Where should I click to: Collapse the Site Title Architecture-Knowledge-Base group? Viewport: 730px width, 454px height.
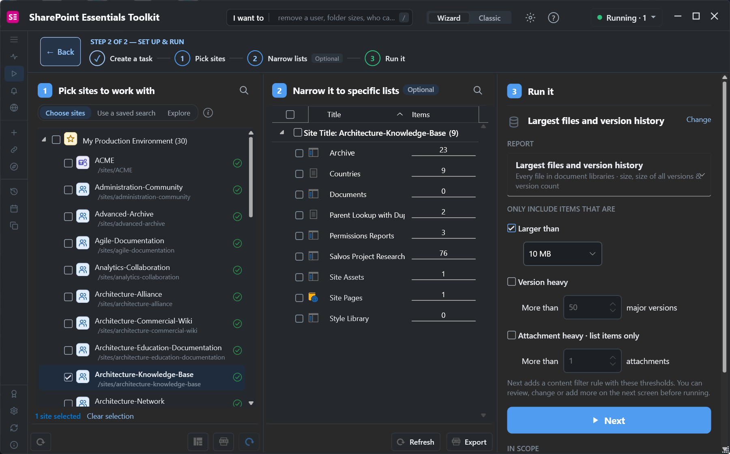coord(282,133)
